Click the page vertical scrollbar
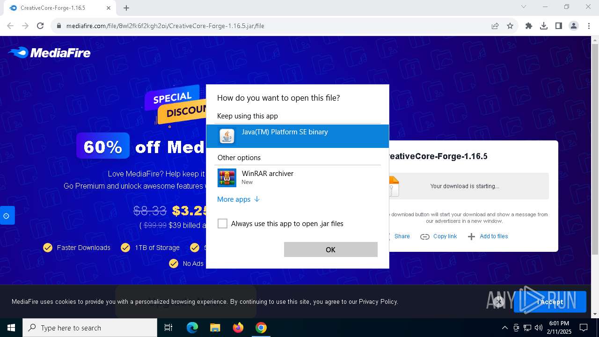The height and width of the screenshot is (337, 599). point(595,150)
